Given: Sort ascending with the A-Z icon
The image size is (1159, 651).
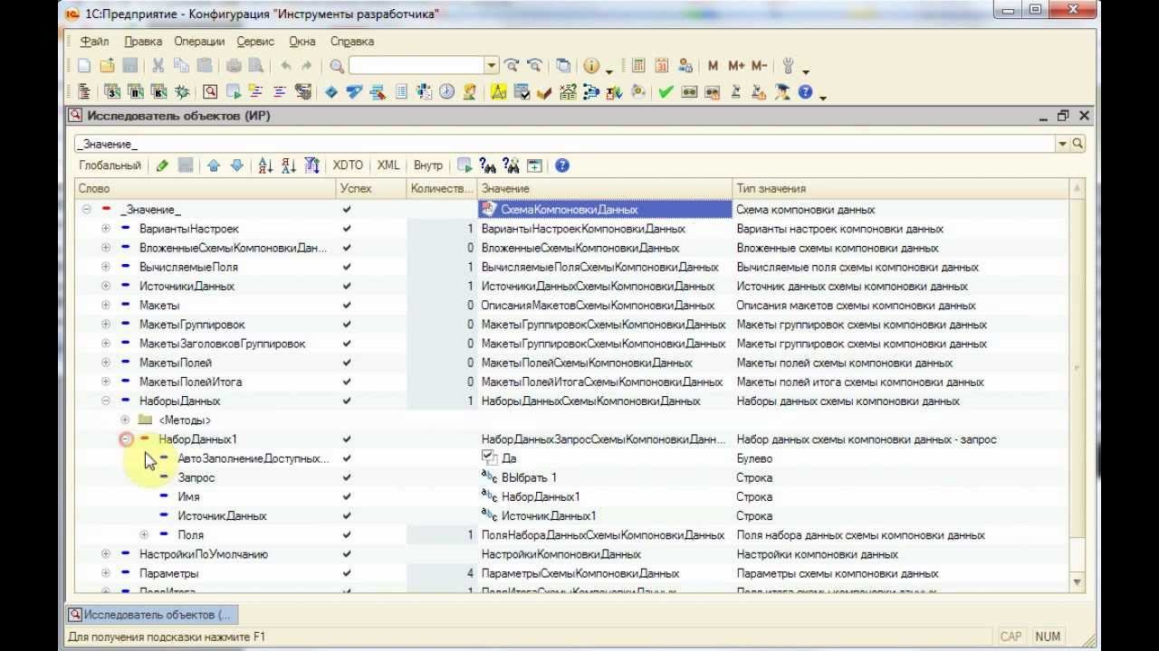Looking at the screenshot, I should pyautogui.click(x=265, y=165).
